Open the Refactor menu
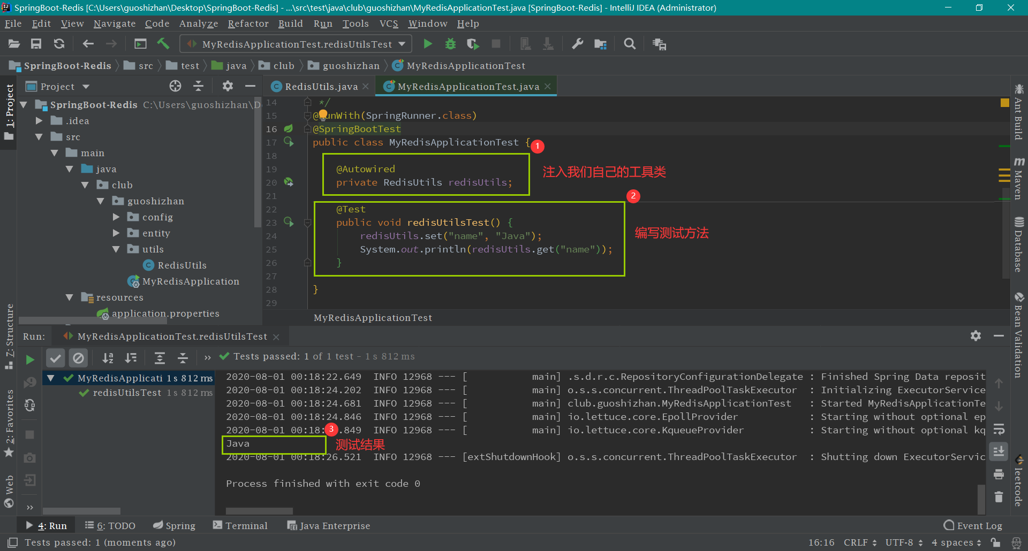Screen dimensions: 1028x551 (x=248, y=24)
